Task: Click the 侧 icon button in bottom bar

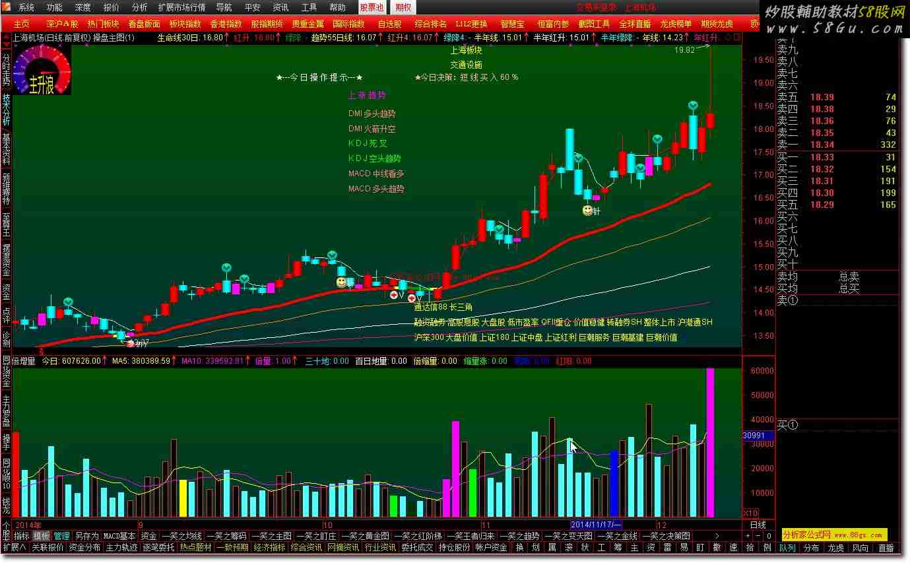Action: point(766,547)
